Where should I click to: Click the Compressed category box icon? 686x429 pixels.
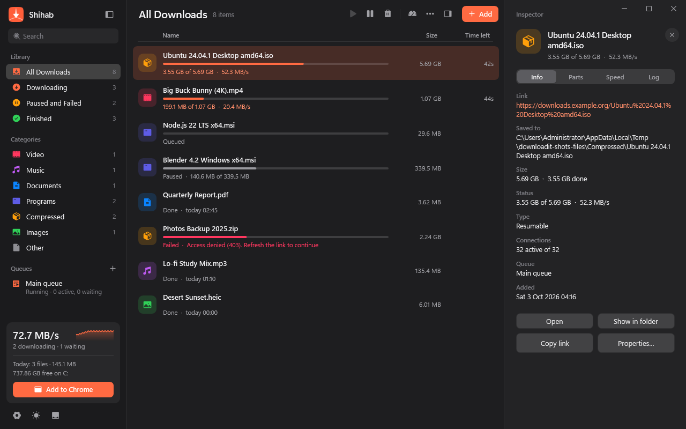point(16,217)
